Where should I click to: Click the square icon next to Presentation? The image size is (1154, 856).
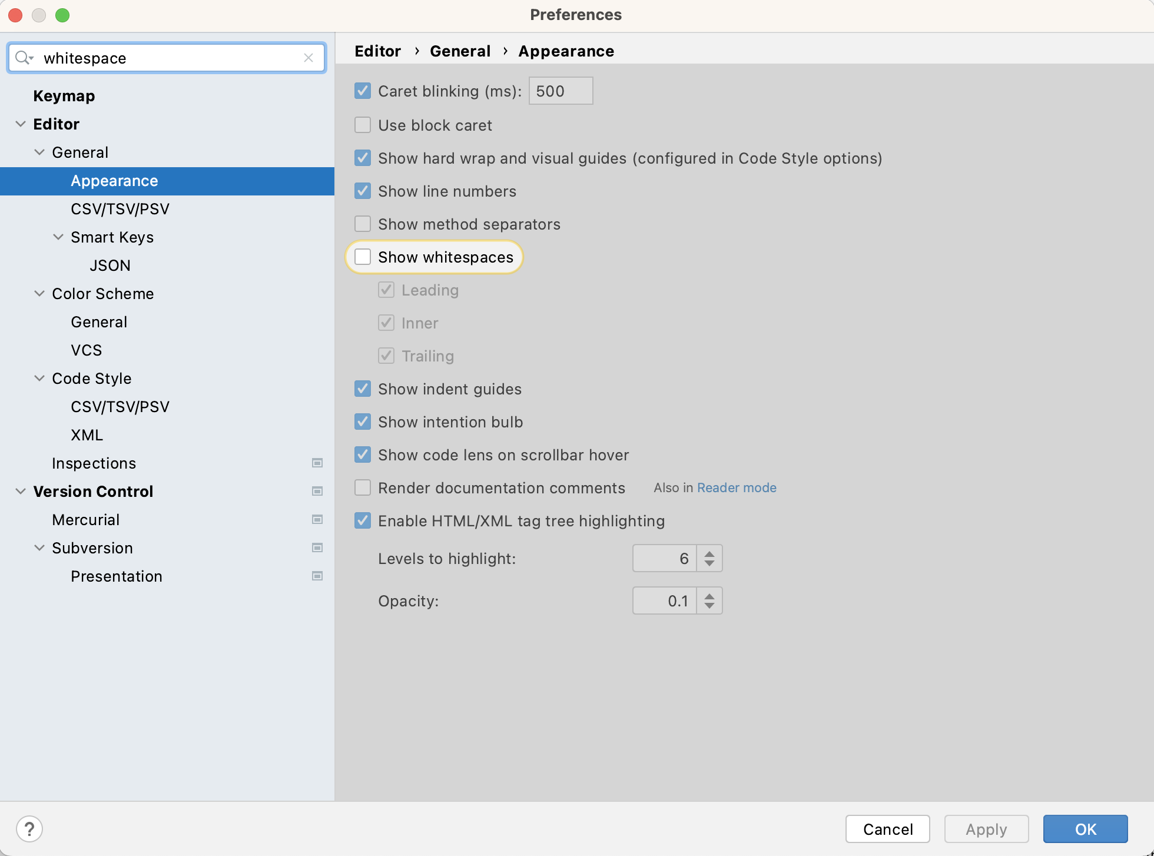(317, 576)
